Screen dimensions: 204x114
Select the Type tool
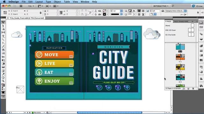point(3,36)
